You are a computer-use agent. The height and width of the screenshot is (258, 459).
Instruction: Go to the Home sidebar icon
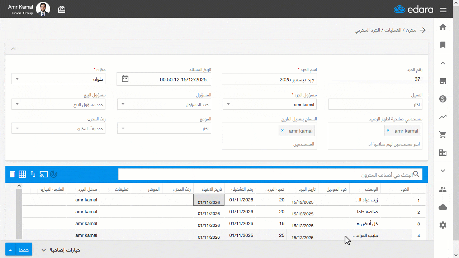pyautogui.click(x=443, y=27)
